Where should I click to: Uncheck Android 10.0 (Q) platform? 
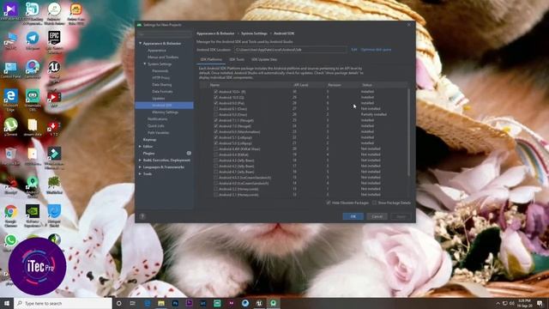click(x=215, y=97)
